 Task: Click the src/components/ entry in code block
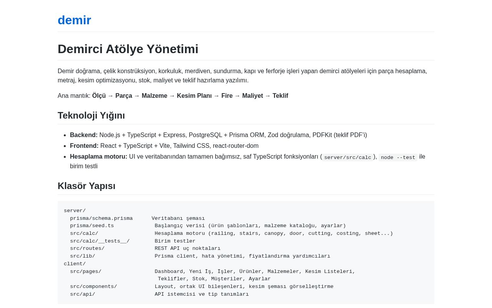tap(93, 286)
